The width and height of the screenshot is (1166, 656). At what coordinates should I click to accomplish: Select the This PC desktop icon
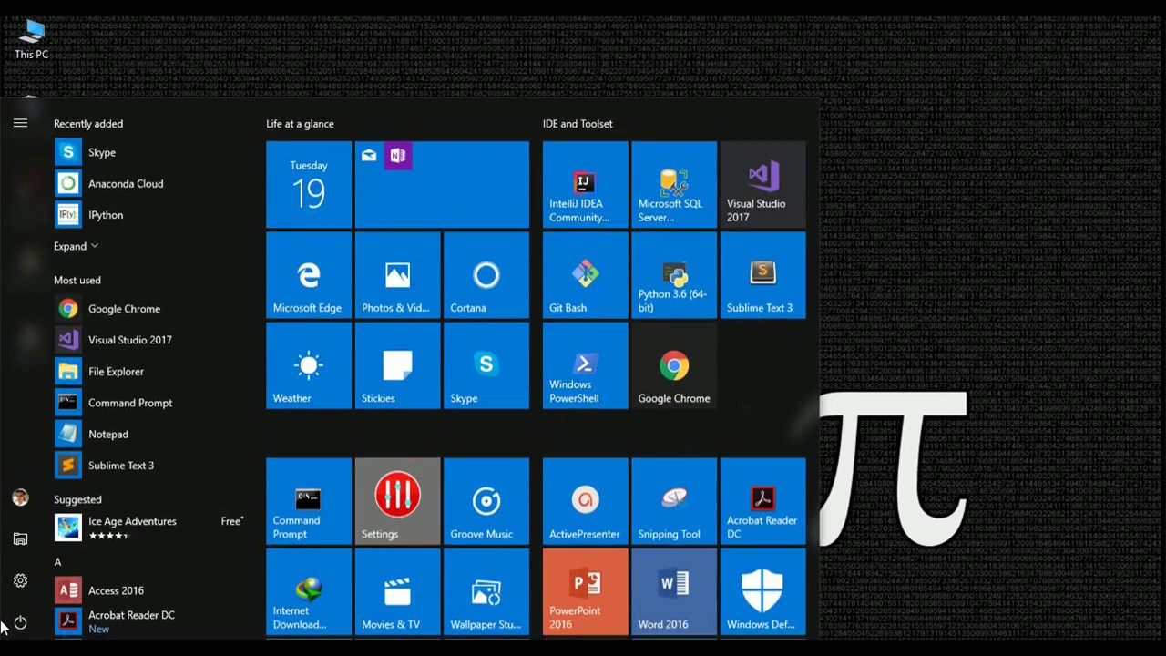point(31,40)
